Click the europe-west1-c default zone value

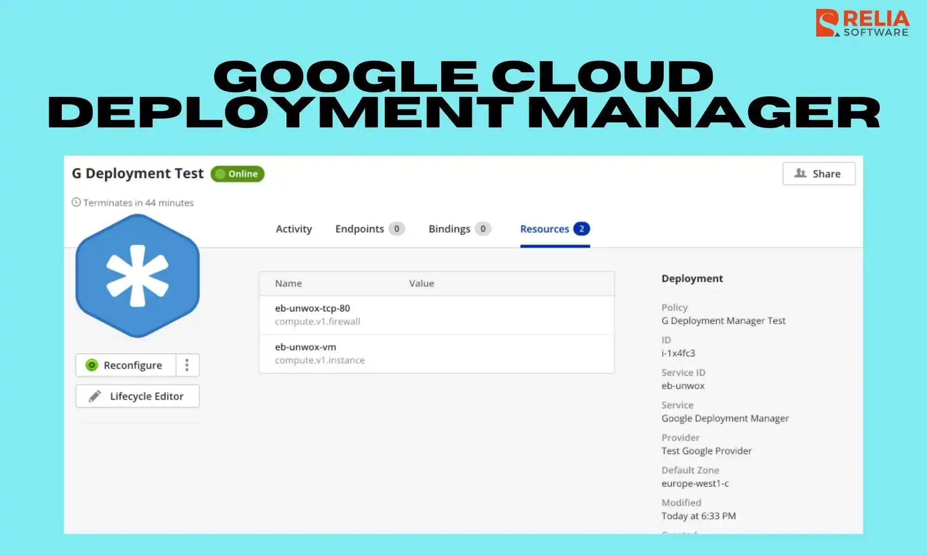coord(695,483)
